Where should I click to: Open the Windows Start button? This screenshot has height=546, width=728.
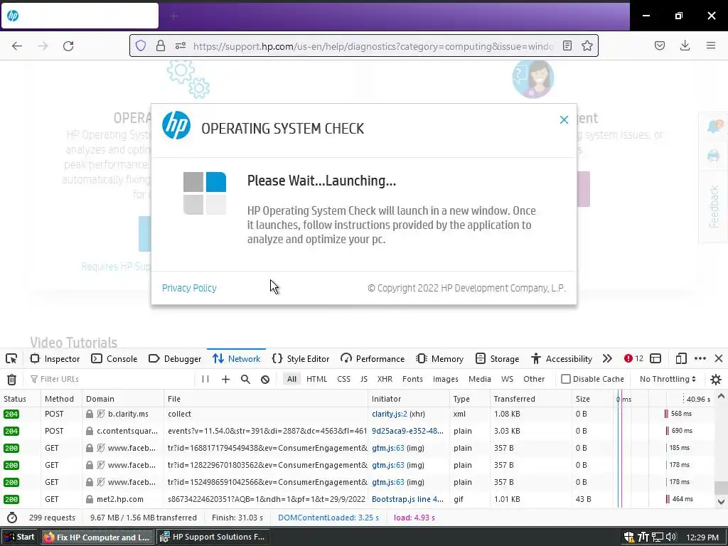(19, 537)
